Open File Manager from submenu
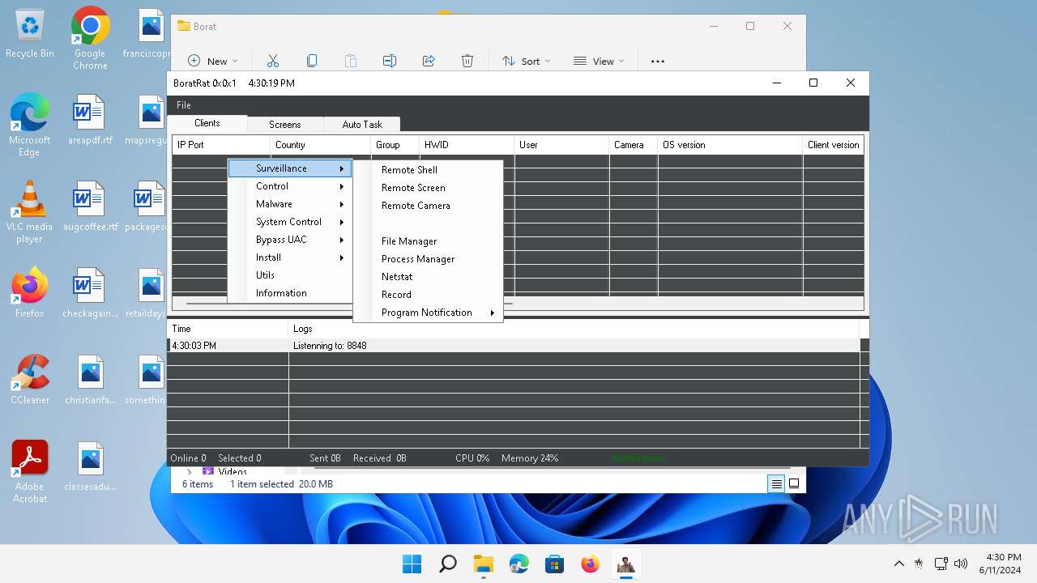1037x583 pixels. [x=428, y=241]
